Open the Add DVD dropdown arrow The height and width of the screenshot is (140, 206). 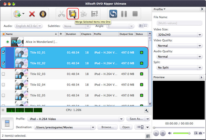[x=23, y=13]
